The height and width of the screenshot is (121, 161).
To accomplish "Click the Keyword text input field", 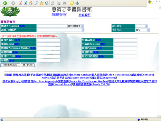I will pyautogui.click(x=52, y=26).
